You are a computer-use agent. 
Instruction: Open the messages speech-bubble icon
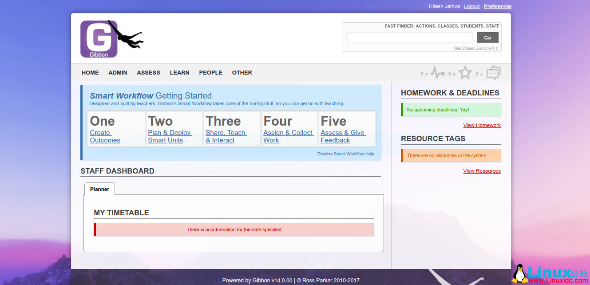coord(493,72)
